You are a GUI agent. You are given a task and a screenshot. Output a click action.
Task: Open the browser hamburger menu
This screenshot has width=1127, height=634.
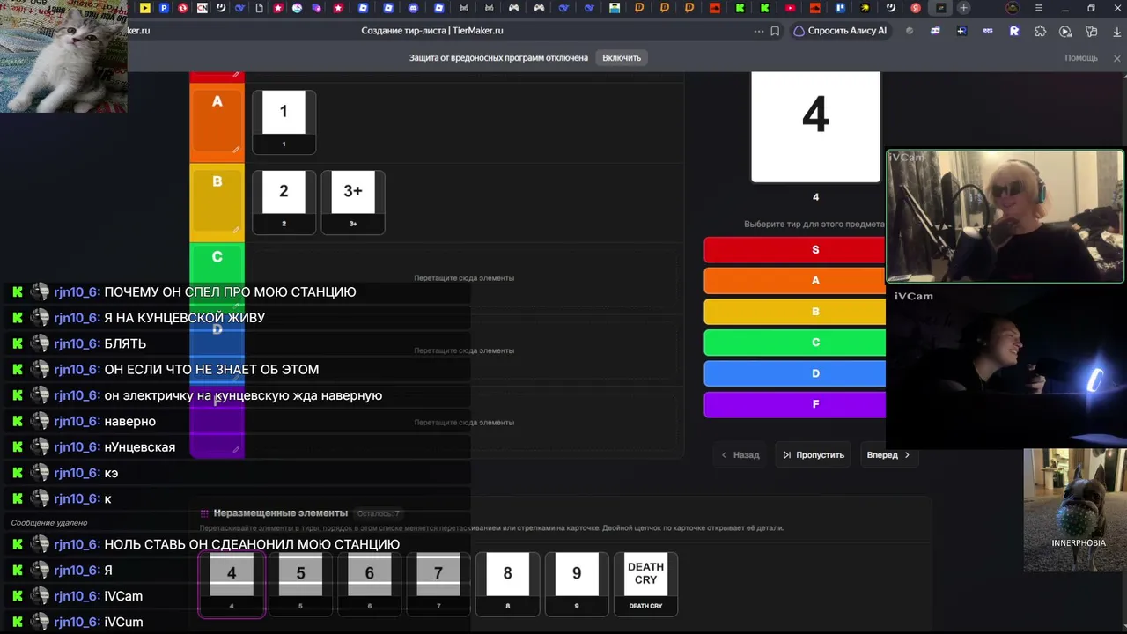pyautogui.click(x=1039, y=8)
